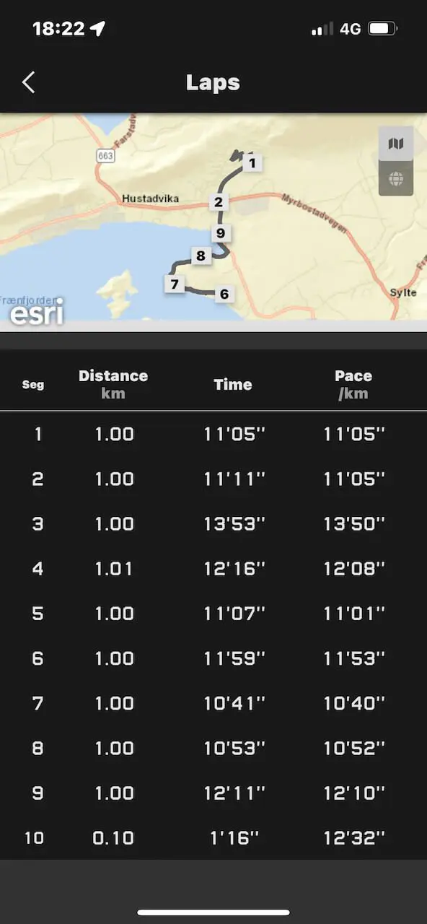Tap the Time column header
Image resolution: width=427 pixels, height=924 pixels.
point(233,384)
